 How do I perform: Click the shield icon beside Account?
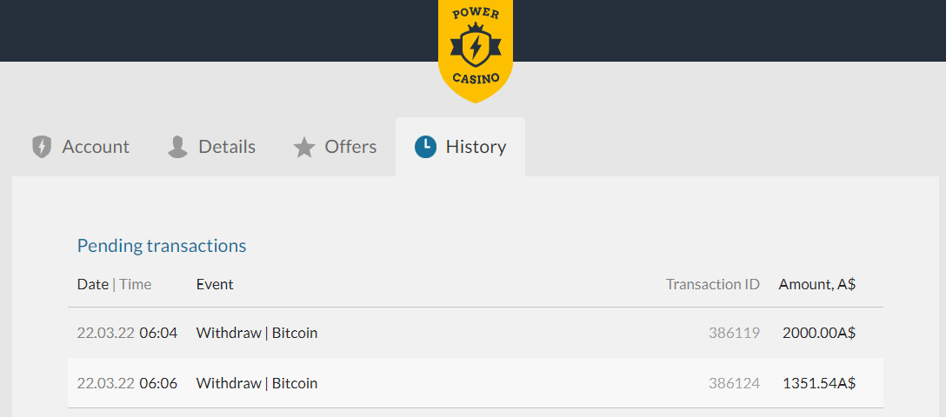tap(42, 147)
